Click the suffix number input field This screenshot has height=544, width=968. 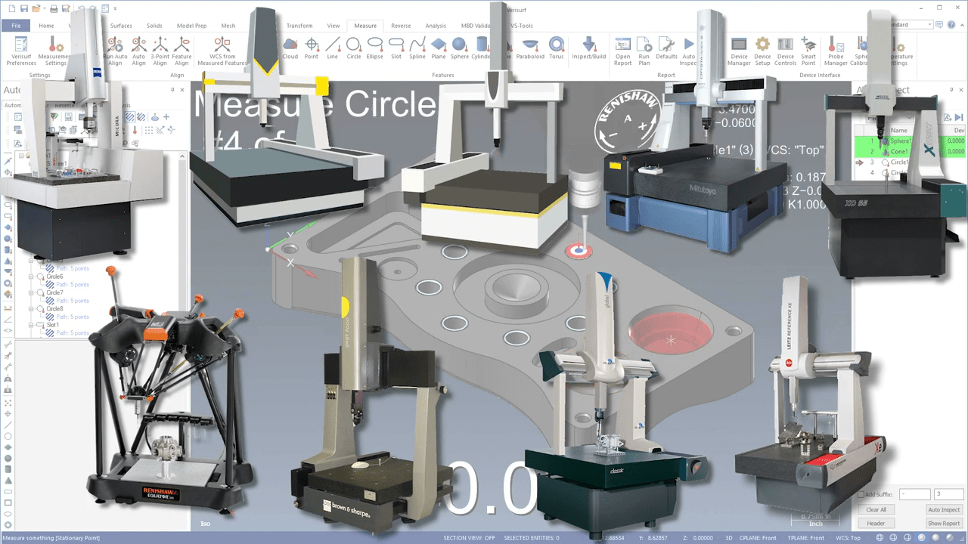[x=948, y=495]
